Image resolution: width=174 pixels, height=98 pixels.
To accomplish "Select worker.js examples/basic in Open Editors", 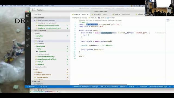I will click(x=47, y=23).
